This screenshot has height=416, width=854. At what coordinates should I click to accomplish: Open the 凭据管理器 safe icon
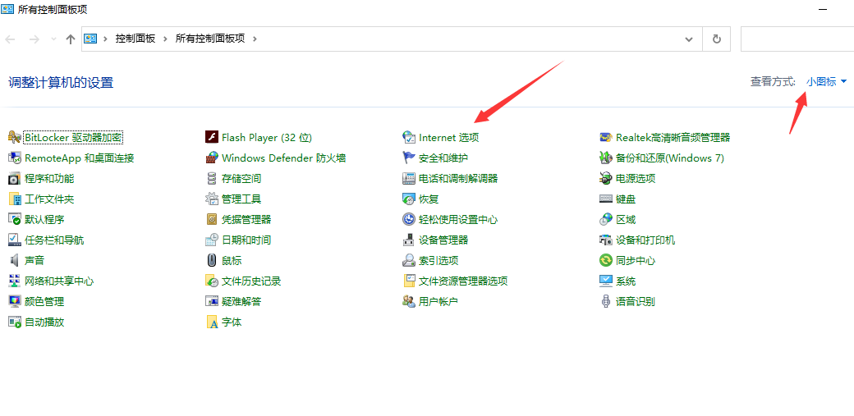pyautogui.click(x=212, y=219)
